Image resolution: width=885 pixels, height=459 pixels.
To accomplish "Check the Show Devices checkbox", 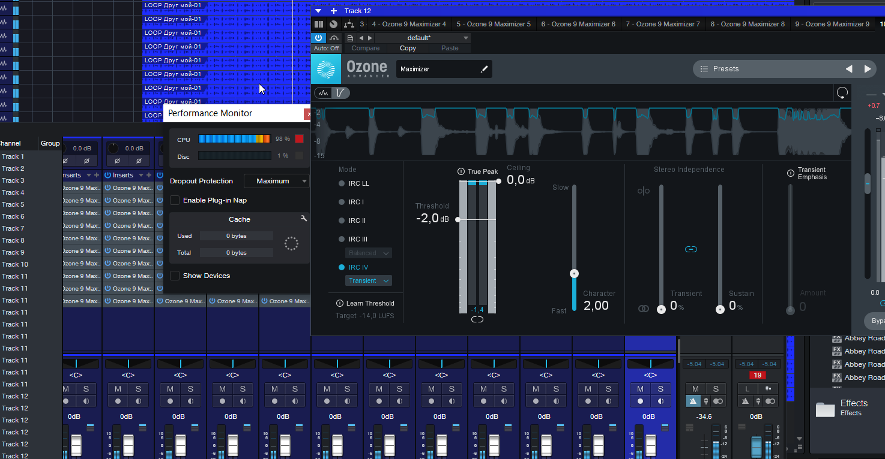I will (x=175, y=276).
